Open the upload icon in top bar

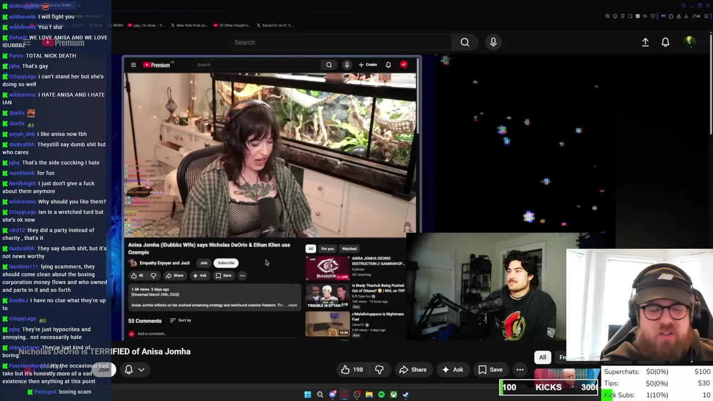[x=645, y=42]
